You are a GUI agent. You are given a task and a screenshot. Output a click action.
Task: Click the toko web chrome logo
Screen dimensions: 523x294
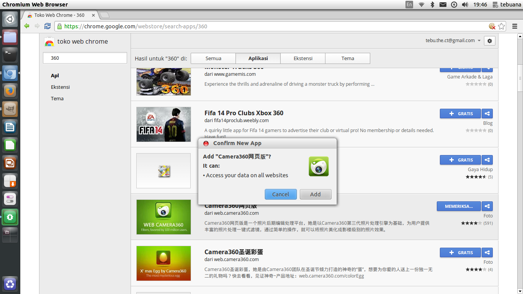click(x=76, y=42)
